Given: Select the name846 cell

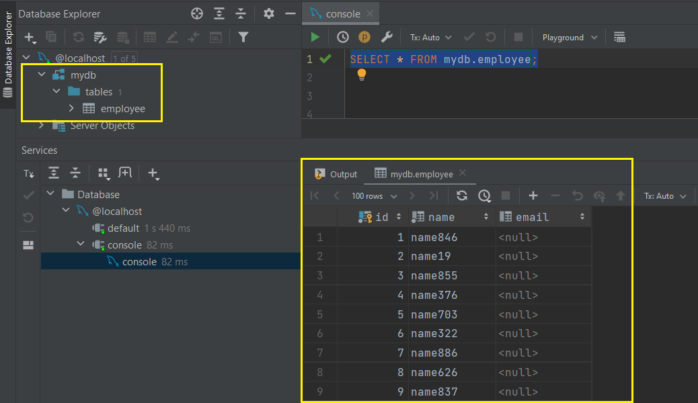Looking at the screenshot, I should click(x=452, y=237).
